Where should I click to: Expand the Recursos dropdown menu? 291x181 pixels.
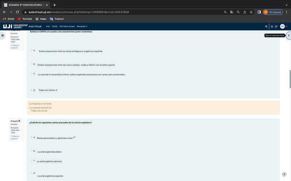pyautogui.click(x=82, y=26)
